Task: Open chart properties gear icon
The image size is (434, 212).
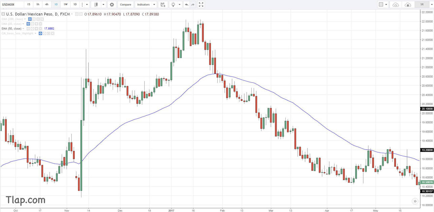Action: tap(112, 5)
